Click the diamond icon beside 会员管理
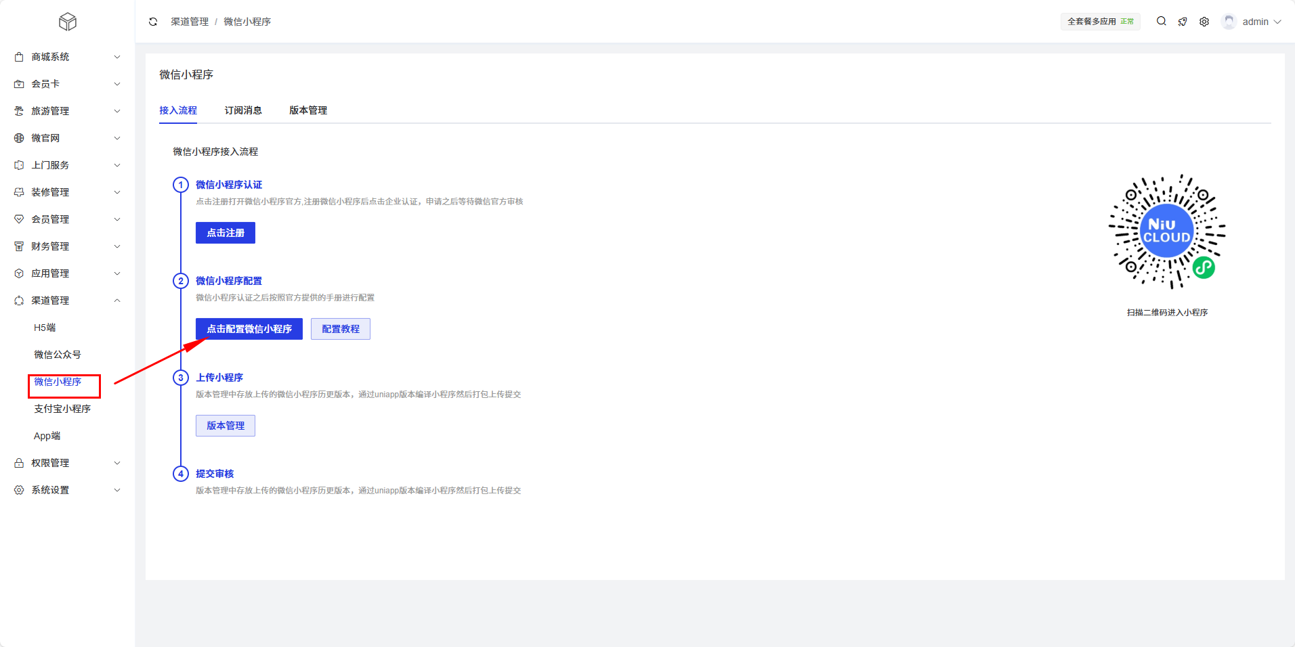The height and width of the screenshot is (647, 1295). (19, 219)
